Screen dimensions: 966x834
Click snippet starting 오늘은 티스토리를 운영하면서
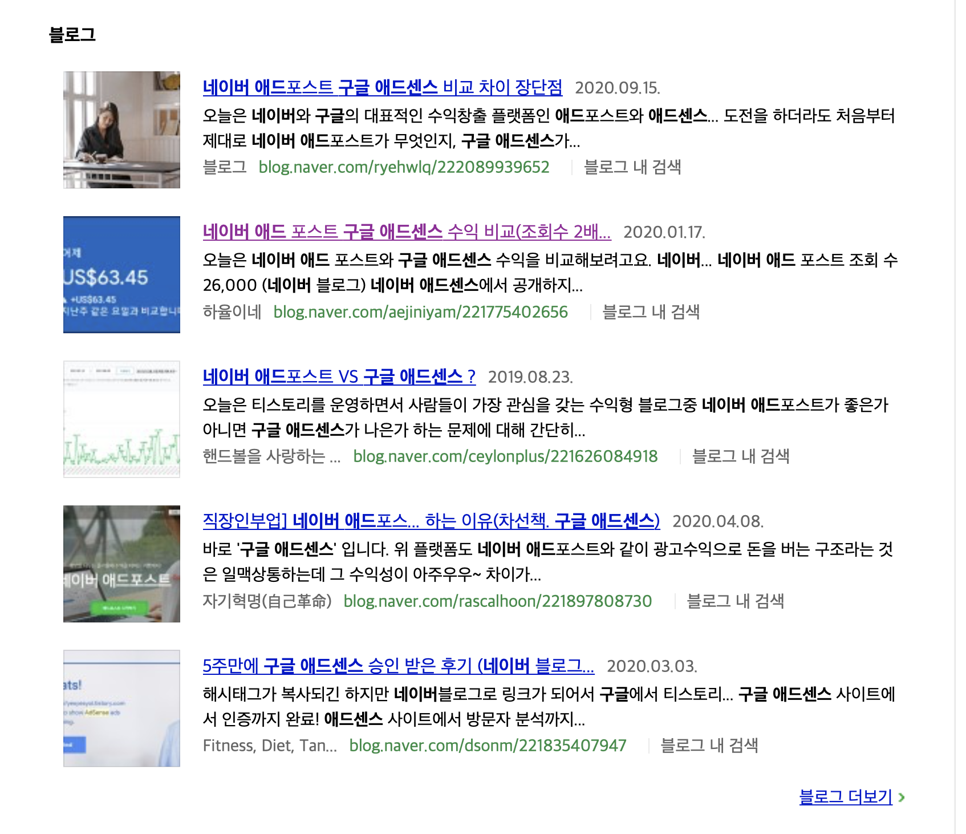coord(546,418)
